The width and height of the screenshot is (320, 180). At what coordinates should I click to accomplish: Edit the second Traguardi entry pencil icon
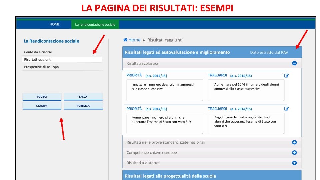(x=287, y=109)
